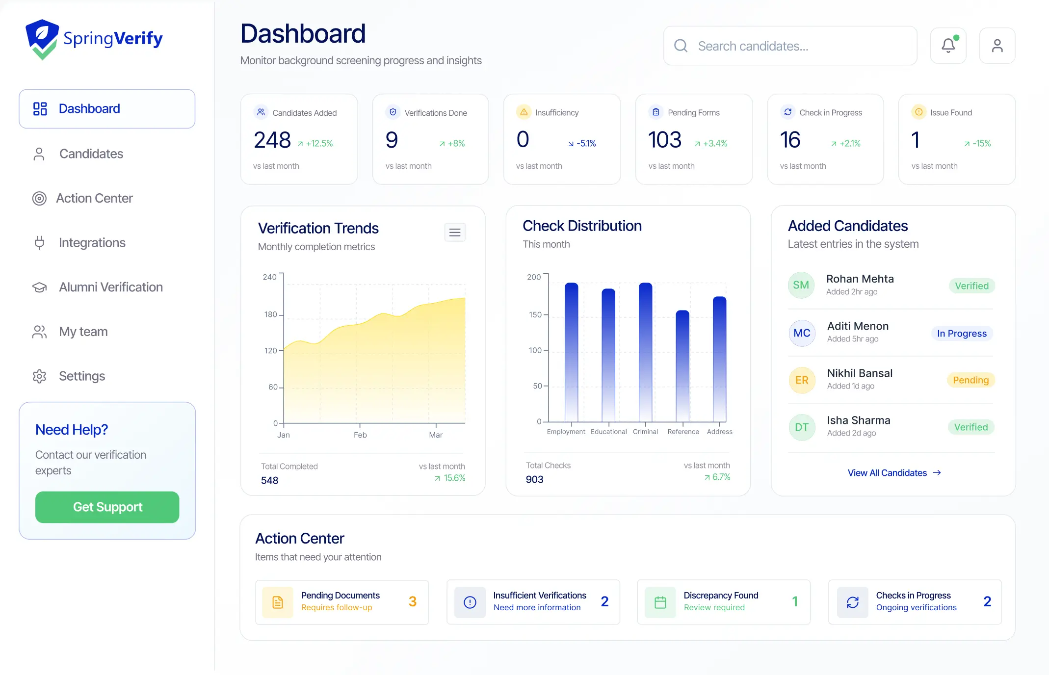Click the Educational bar in Check Distribution

click(x=608, y=355)
